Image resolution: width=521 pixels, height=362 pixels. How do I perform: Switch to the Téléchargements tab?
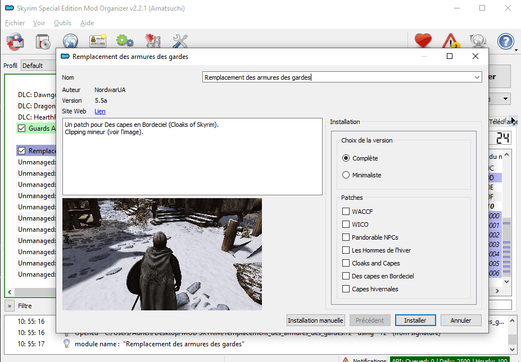pyautogui.click(x=502, y=122)
